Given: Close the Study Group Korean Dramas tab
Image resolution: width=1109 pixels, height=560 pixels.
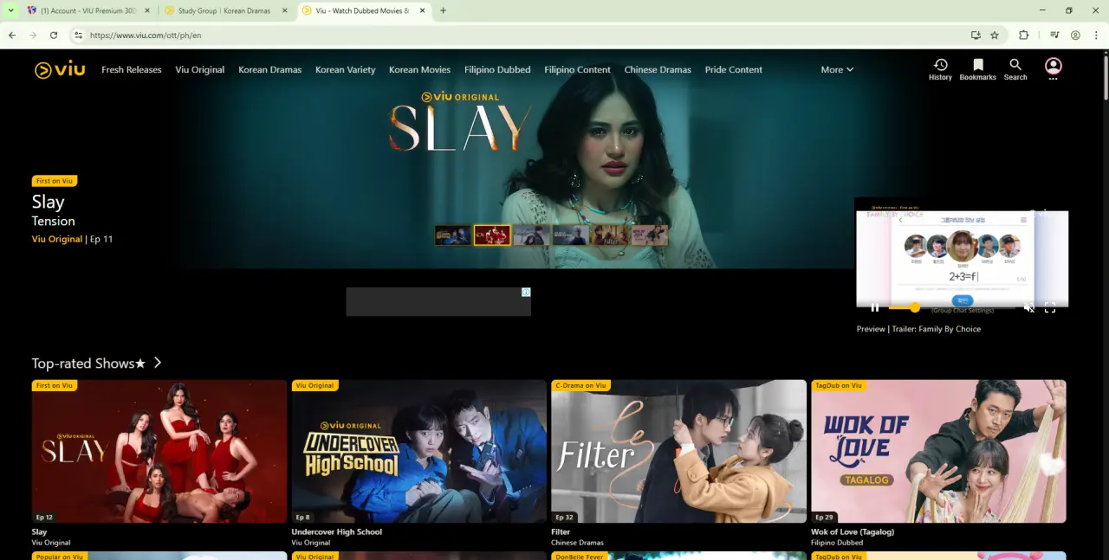Looking at the screenshot, I should 284,10.
